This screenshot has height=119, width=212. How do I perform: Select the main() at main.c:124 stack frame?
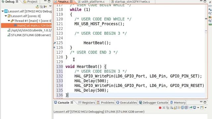(26, 25)
